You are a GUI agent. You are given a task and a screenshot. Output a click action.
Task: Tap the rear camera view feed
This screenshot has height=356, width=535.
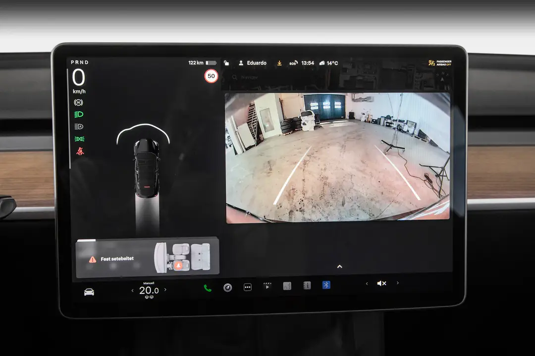pyautogui.click(x=337, y=157)
